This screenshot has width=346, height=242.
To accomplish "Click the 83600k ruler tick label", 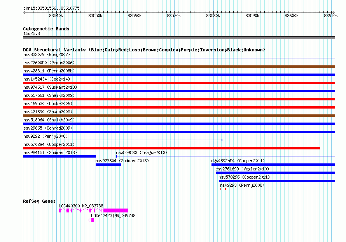I will pos(292,16).
